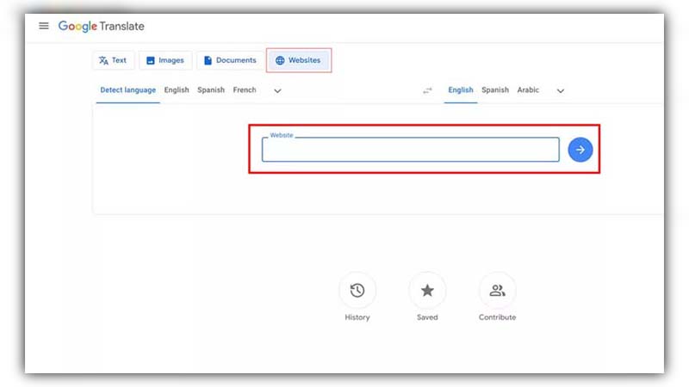The image size is (689, 387).
Task: Open translation History
Action: 357,291
